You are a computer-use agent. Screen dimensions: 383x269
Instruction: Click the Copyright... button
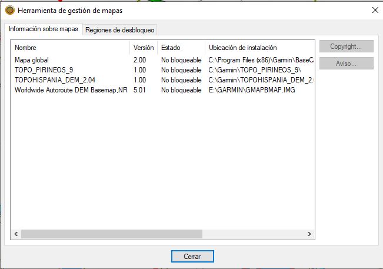347,46
